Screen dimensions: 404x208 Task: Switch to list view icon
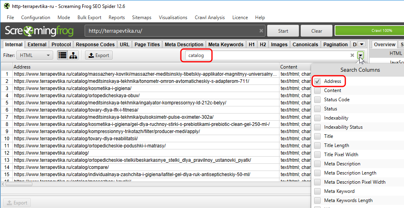62,55
